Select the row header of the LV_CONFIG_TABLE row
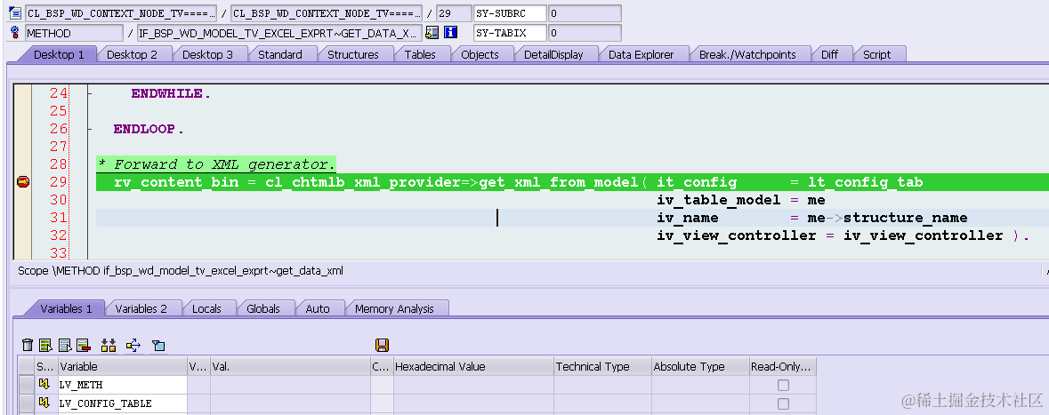The height and width of the screenshot is (415, 1049). (26, 403)
